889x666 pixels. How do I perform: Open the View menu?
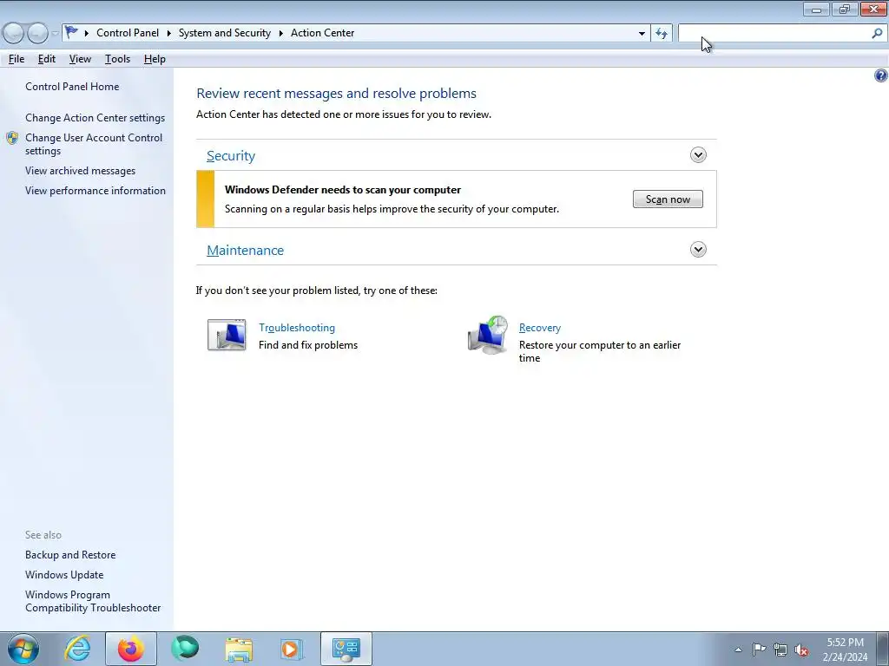click(80, 59)
